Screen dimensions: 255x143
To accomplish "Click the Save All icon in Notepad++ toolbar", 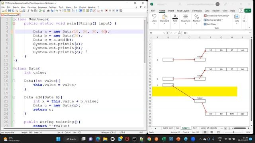I will [x=13, y=11].
